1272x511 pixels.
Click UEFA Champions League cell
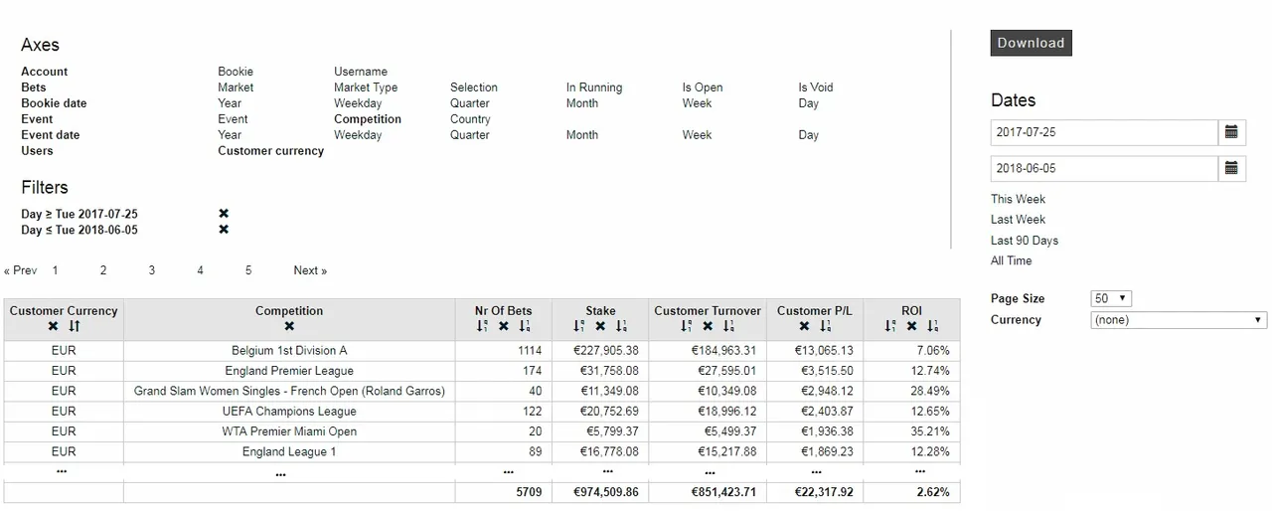[289, 412]
